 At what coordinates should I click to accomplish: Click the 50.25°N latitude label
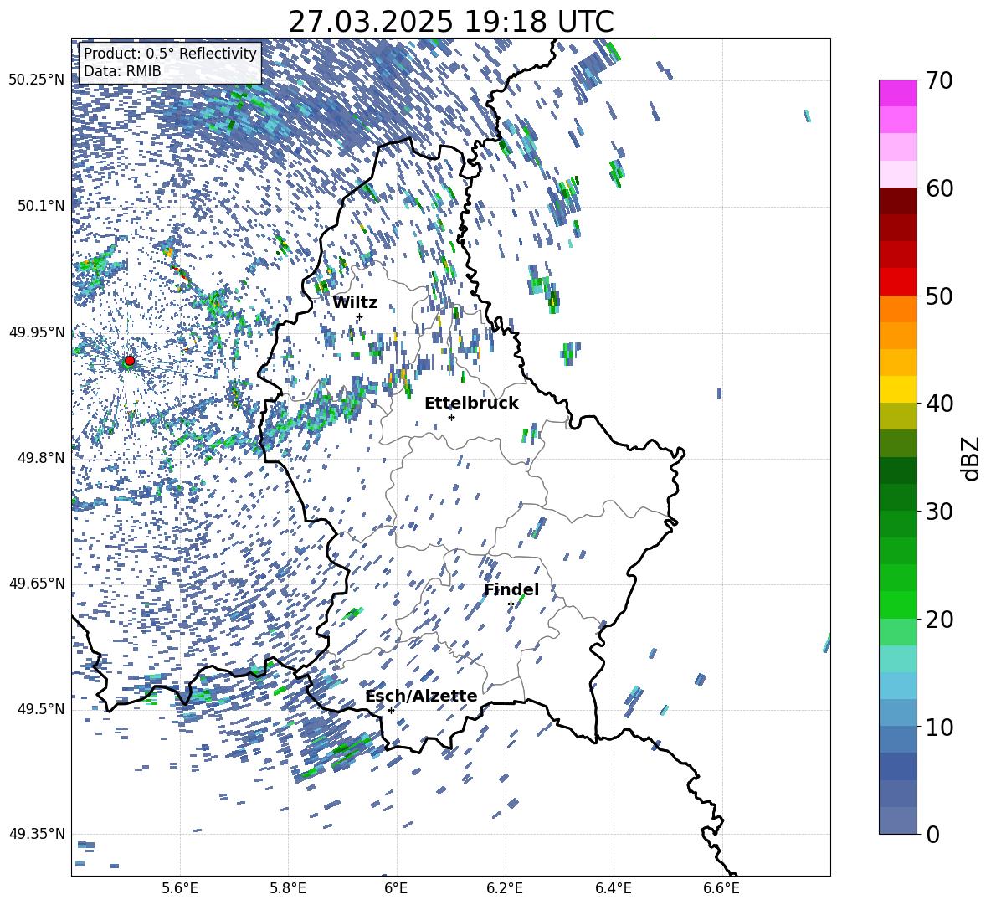point(37,80)
